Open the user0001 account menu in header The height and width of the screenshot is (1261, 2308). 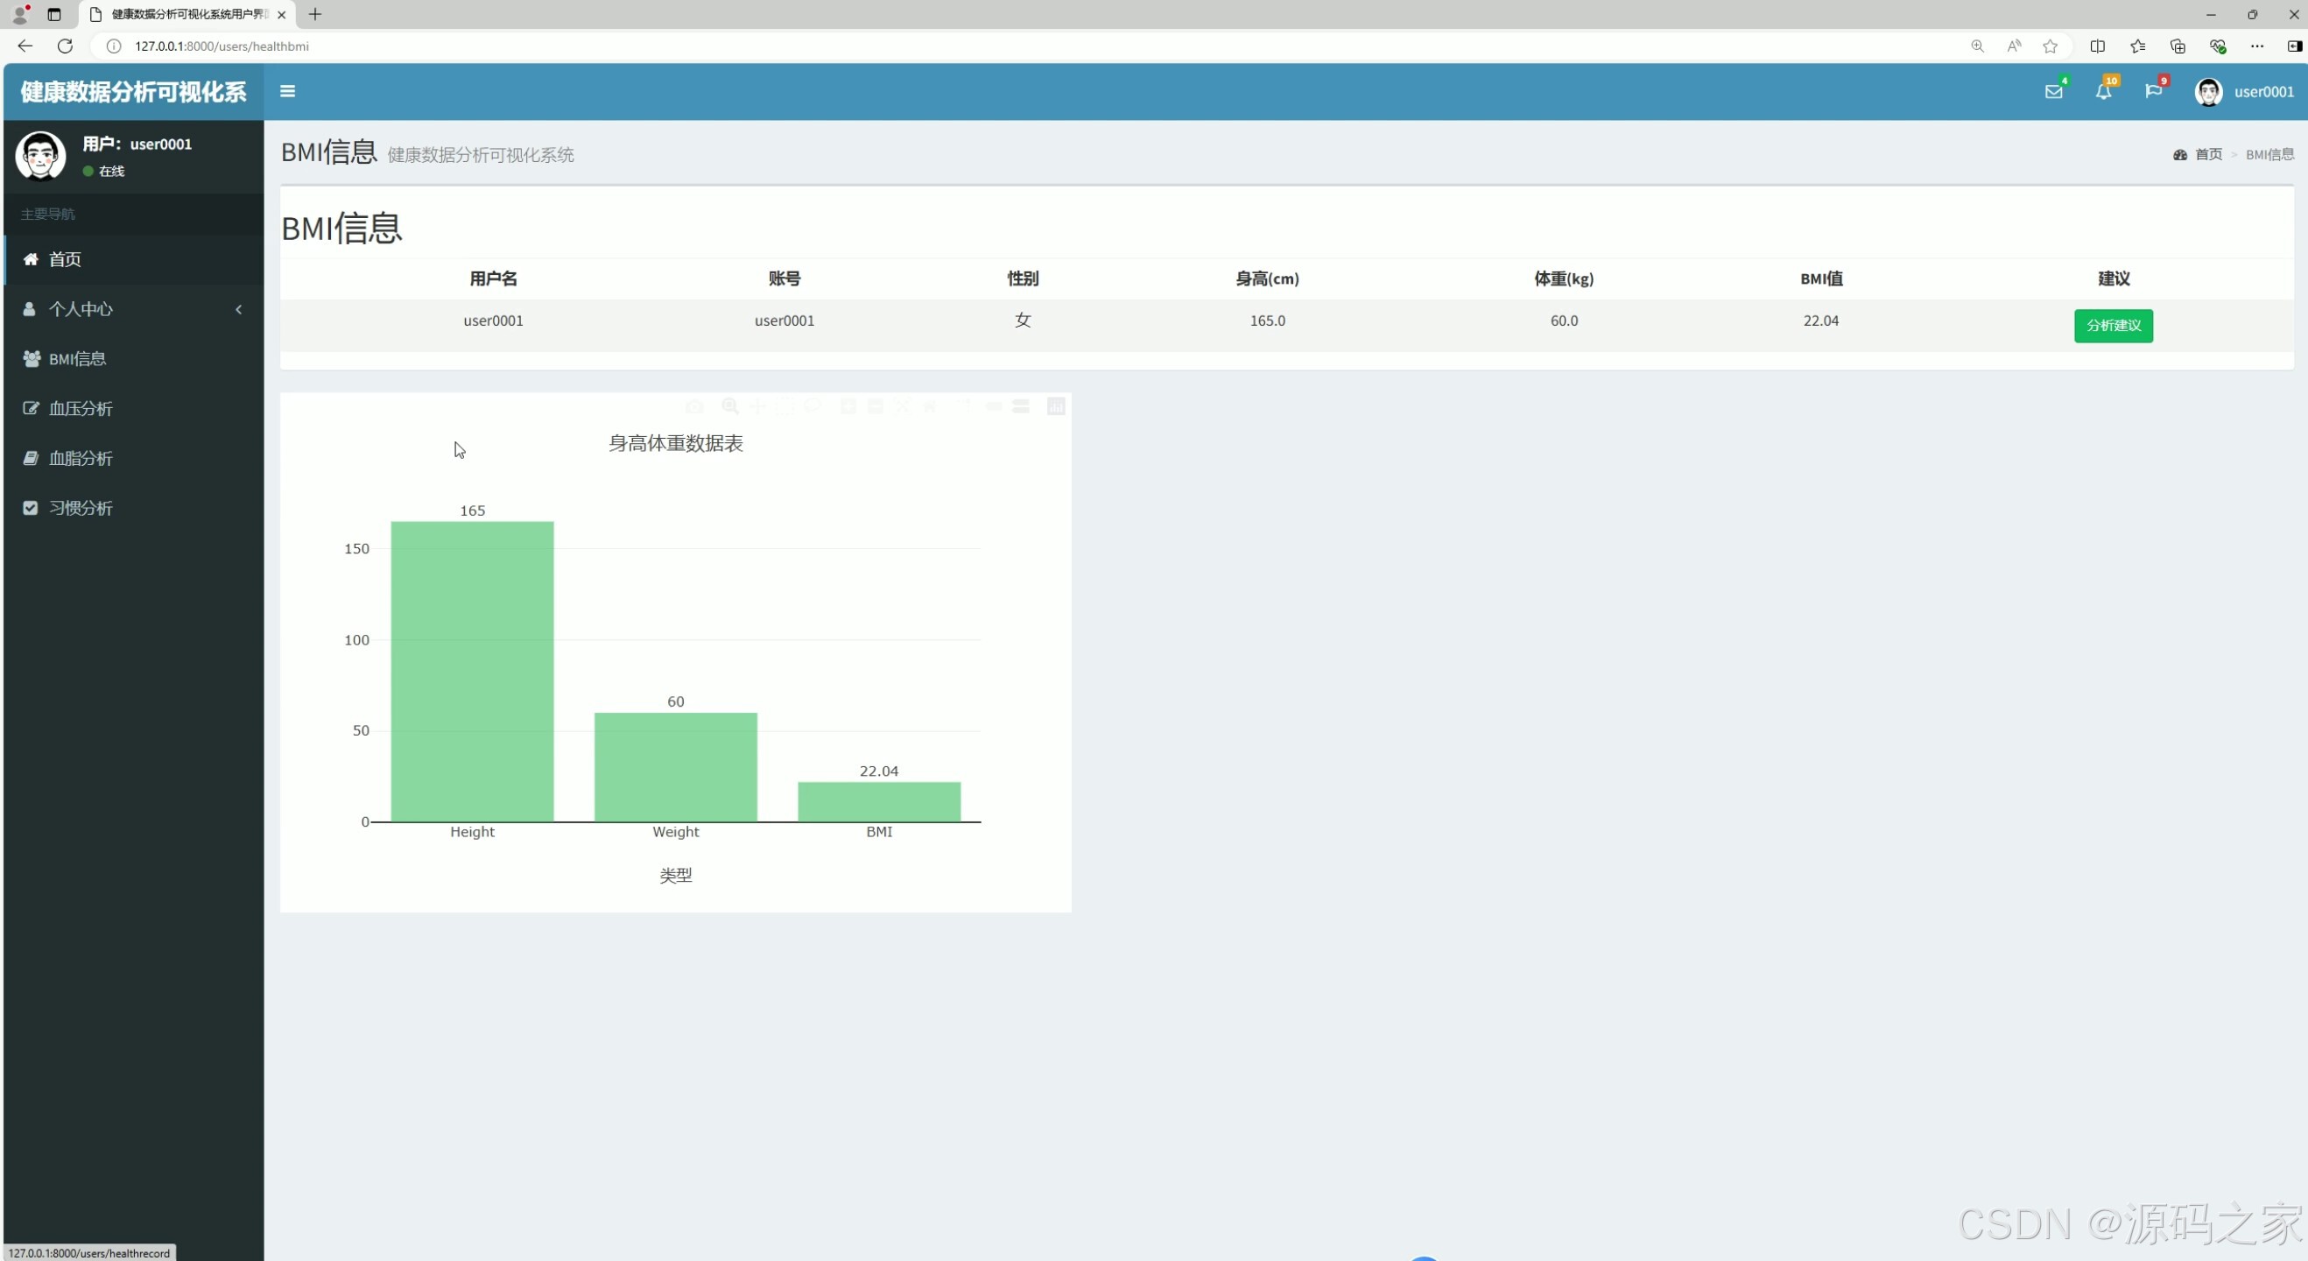pyautogui.click(x=2244, y=91)
